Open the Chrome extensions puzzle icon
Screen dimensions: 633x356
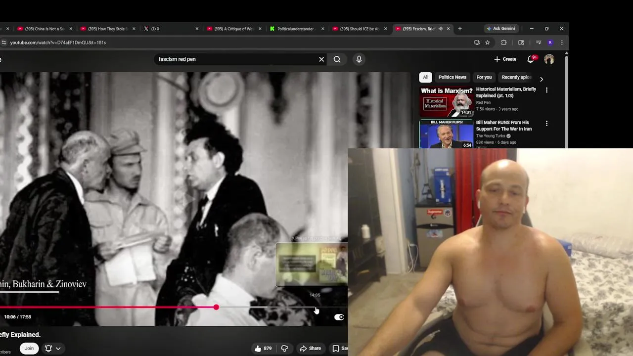504,43
